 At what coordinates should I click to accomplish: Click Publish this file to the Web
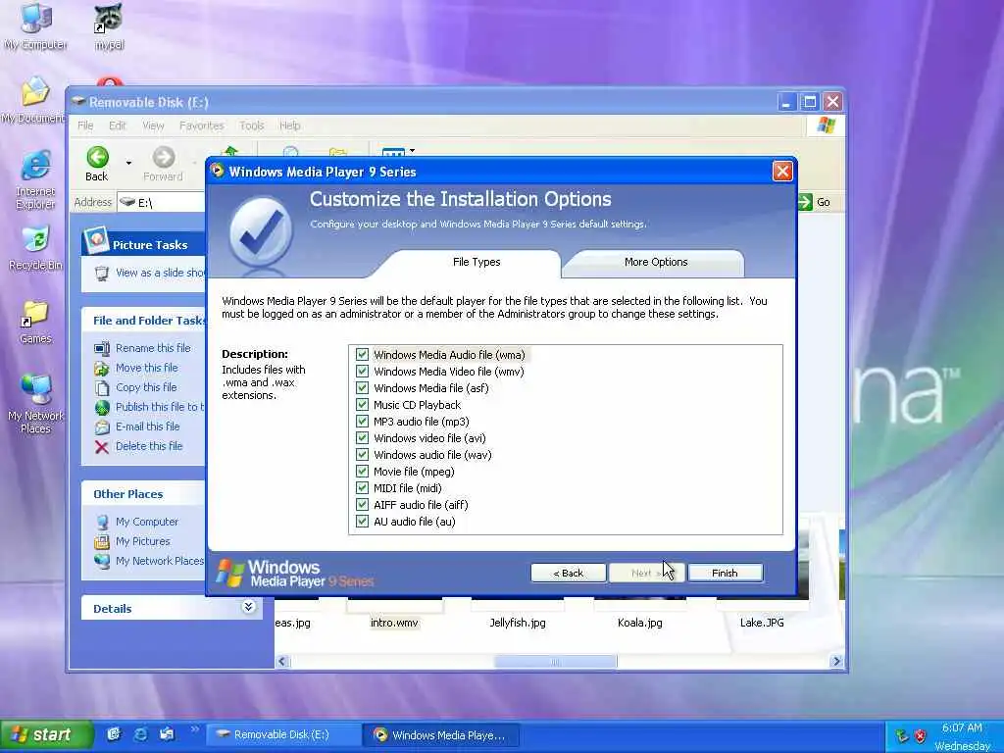coord(150,407)
